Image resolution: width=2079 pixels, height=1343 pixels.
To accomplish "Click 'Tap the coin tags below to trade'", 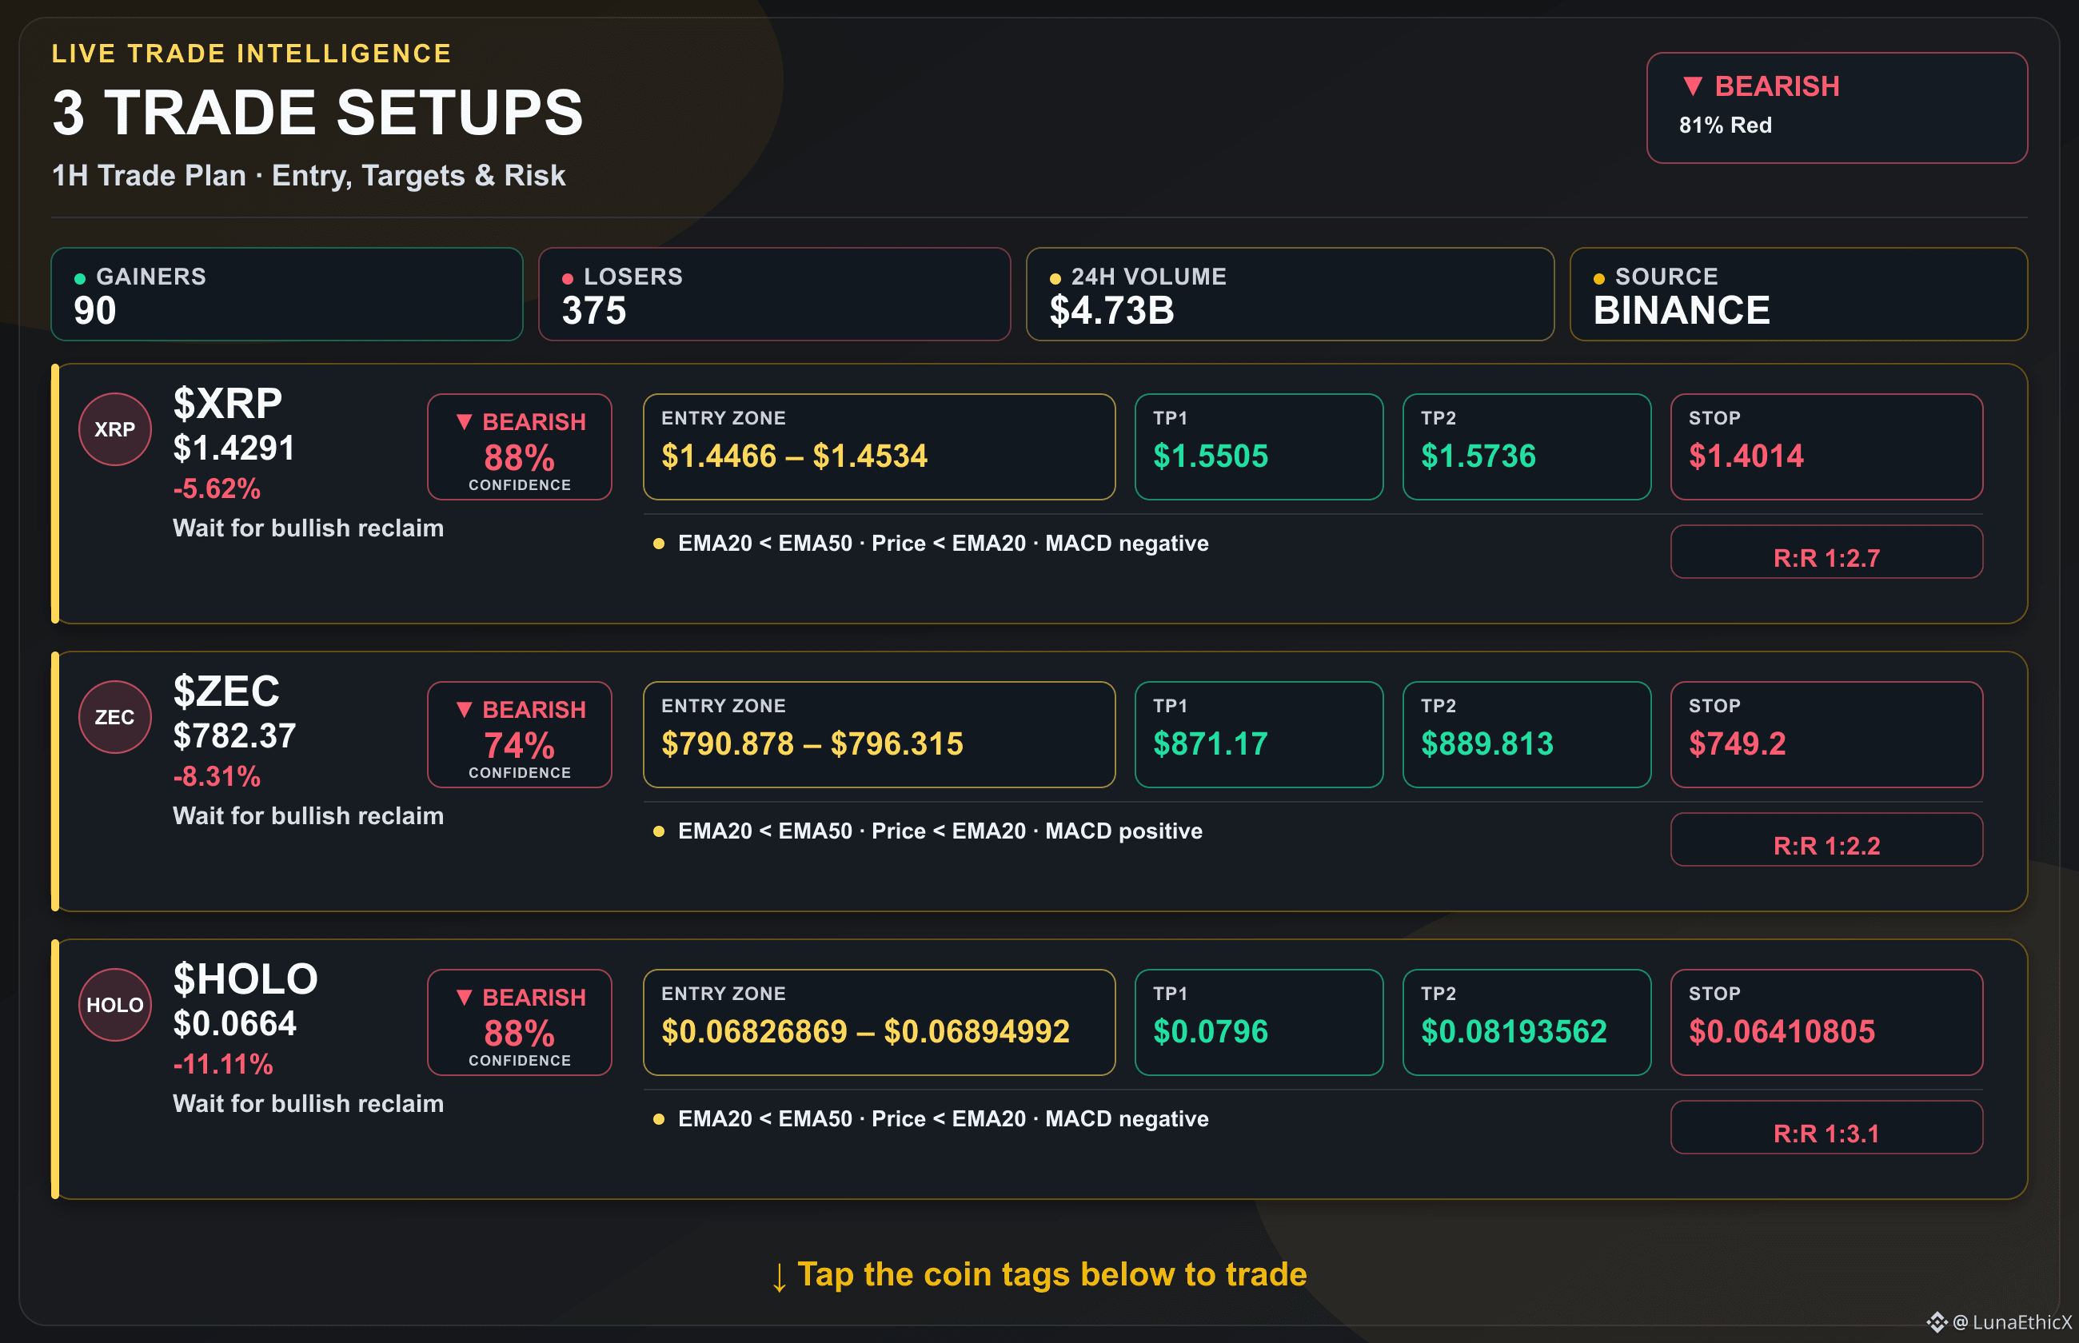I will coord(1039,1275).
